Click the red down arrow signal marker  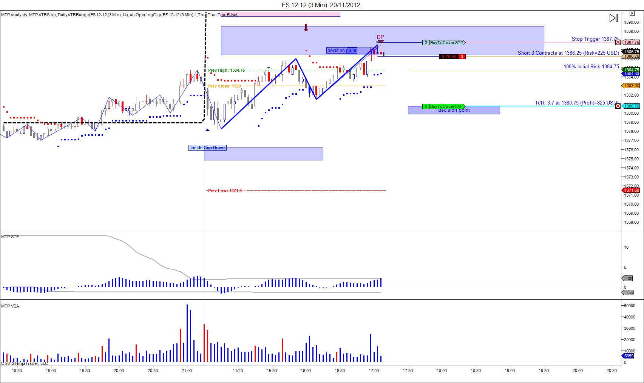(x=306, y=28)
